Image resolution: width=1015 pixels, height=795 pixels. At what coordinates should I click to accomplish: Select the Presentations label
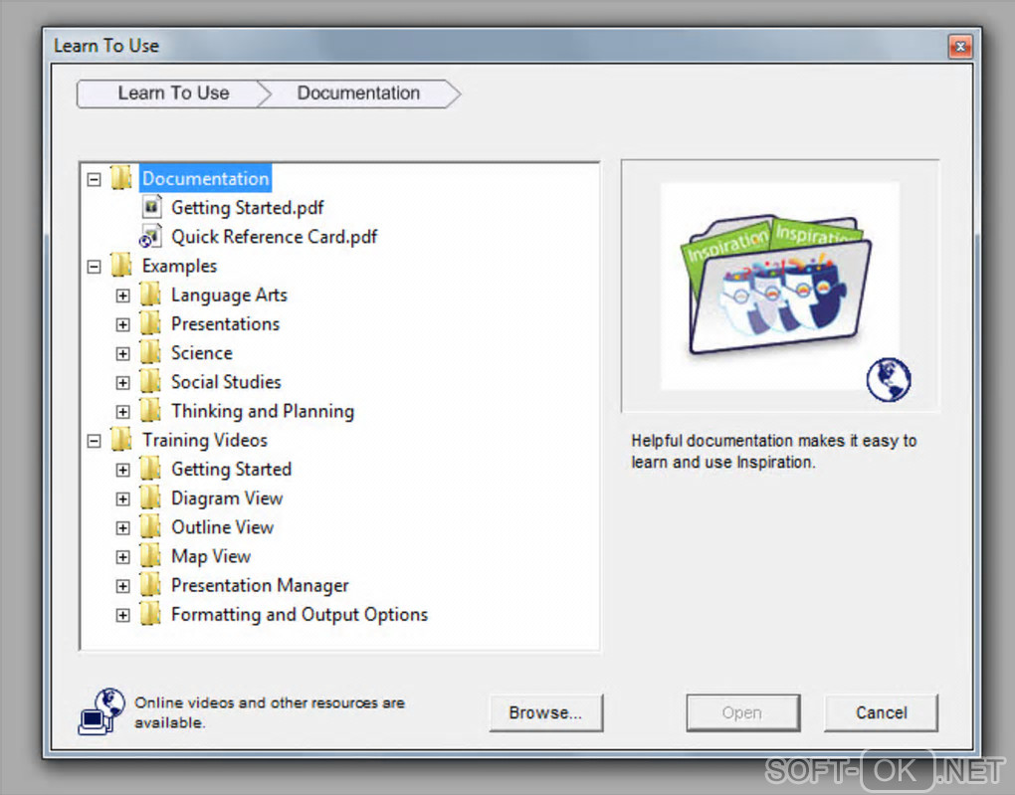(x=225, y=323)
